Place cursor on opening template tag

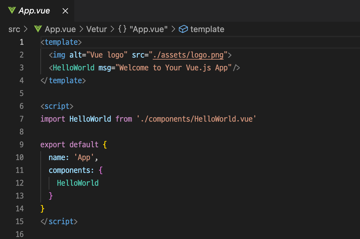[x=61, y=42]
